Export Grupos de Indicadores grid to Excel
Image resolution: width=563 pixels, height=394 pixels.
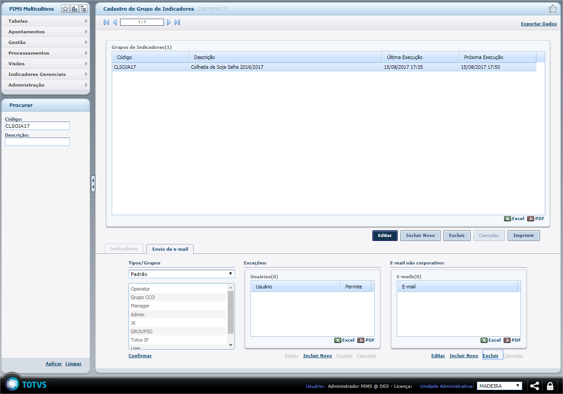click(514, 219)
